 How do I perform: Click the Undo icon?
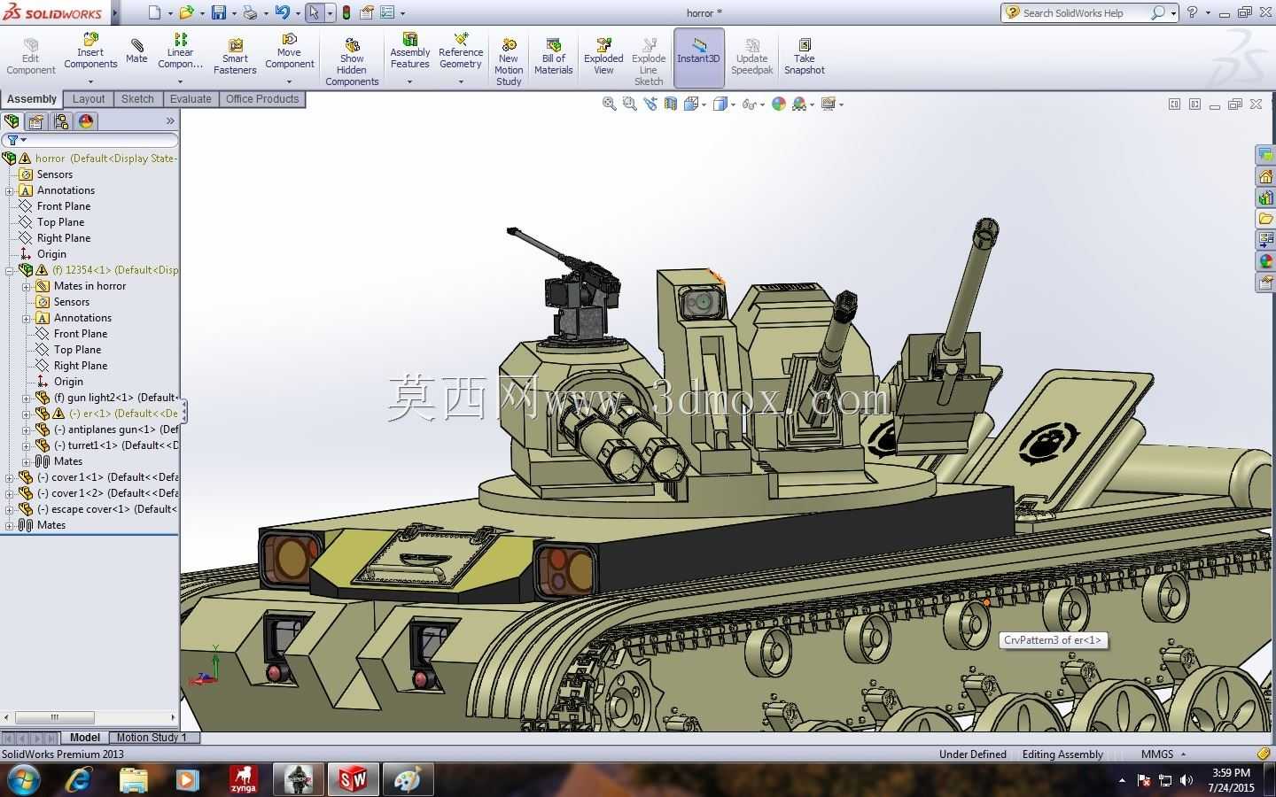click(x=282, y=12)
